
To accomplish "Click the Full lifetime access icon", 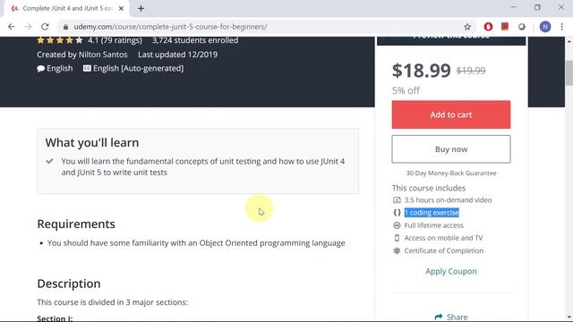I will (397, 225).
